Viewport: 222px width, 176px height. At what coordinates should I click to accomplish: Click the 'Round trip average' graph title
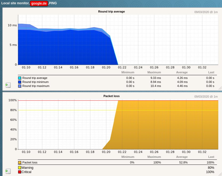click(111, 11)
